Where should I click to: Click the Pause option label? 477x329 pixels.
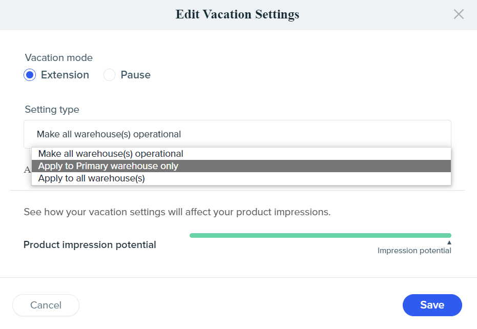(x=135, y=75)
